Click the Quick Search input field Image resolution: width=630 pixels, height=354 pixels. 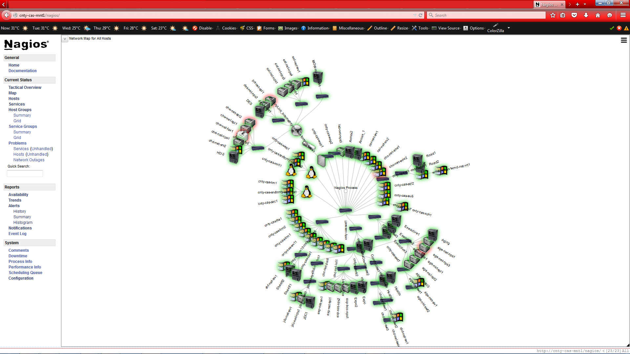(x=25, y=174)
